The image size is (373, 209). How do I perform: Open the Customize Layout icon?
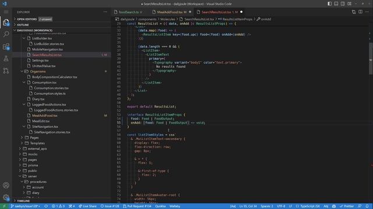click(350, 4)
